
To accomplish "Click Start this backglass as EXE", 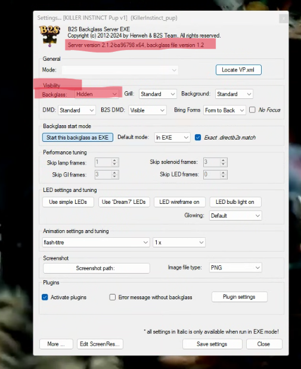I will coord(77,138).
